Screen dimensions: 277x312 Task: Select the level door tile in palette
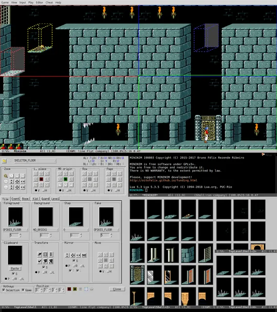[137, 275]
